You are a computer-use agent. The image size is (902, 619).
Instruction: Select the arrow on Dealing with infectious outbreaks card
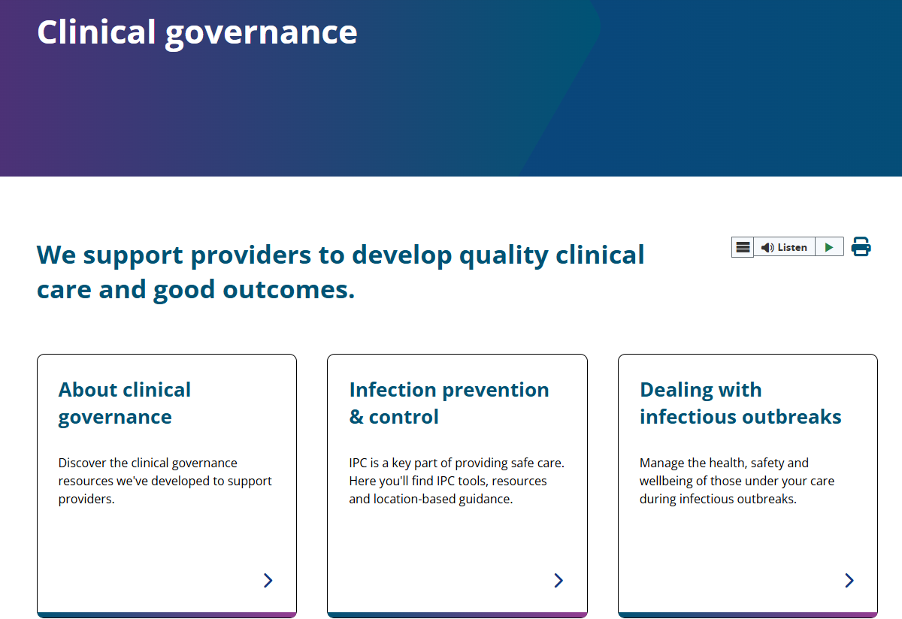(849, 580)
